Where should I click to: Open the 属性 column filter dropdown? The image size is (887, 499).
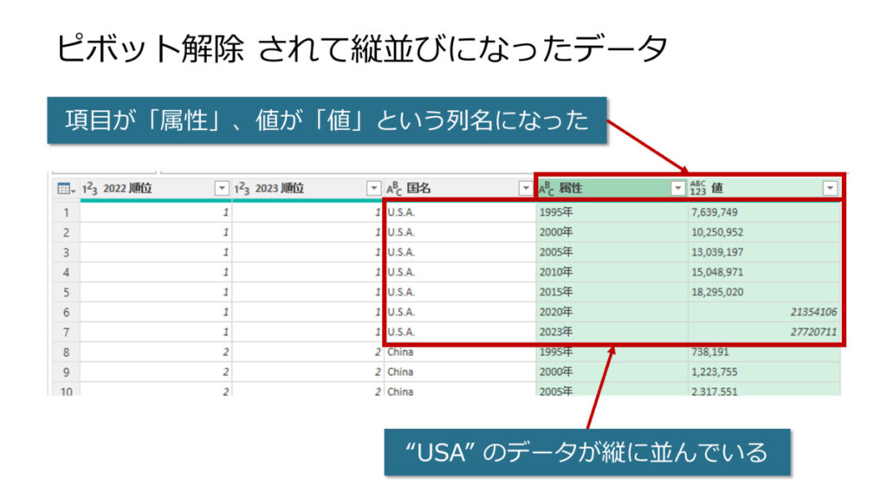[x=677, y=188]
